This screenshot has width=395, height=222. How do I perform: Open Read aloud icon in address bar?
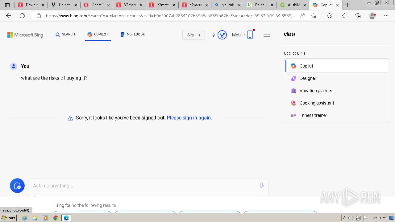pyautogui.click(x=302, y=16)
